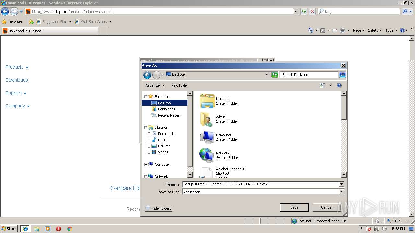Click the Print icon in IE command bar
The height and width of the screenshot is (233, 415).
pyautogui.click(x=343, y=30)
